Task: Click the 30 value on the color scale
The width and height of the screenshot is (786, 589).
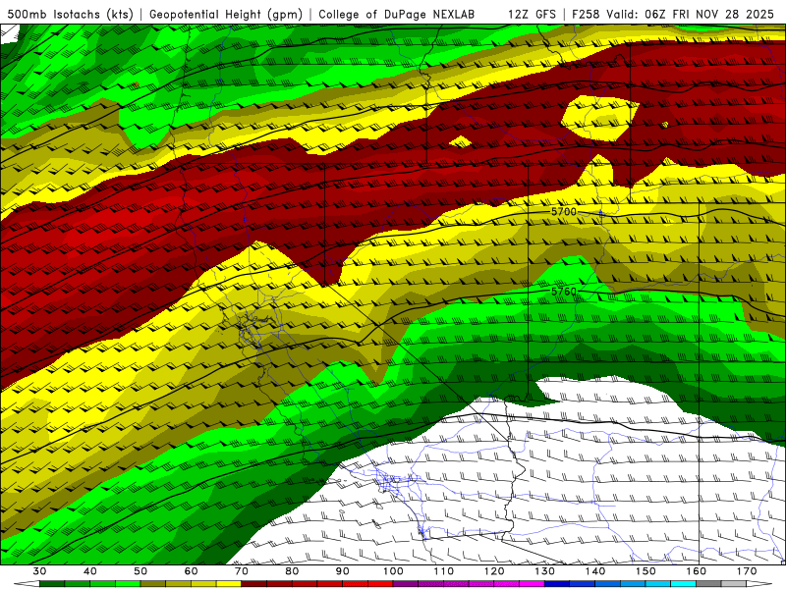Action: pos(39,571)
